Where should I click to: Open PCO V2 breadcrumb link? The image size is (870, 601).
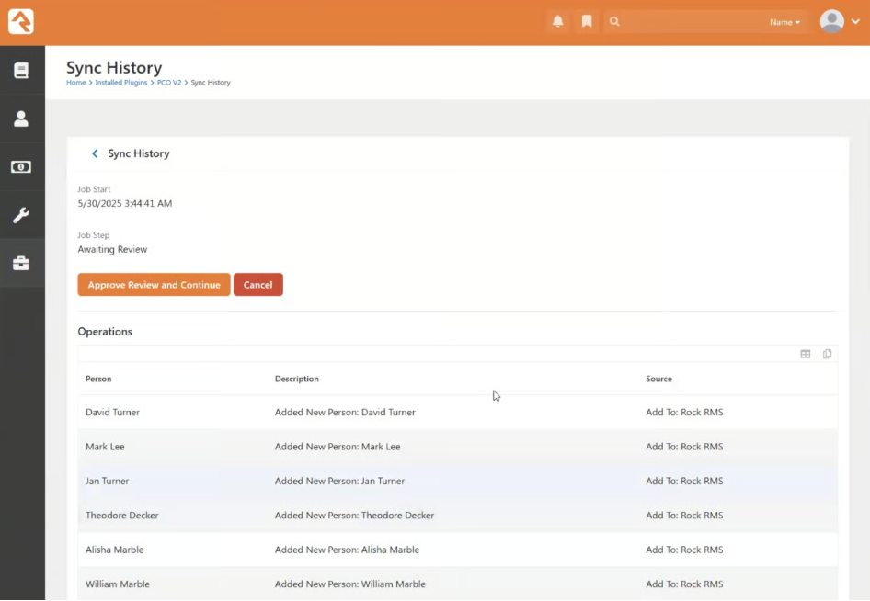(x=169, y=83)
